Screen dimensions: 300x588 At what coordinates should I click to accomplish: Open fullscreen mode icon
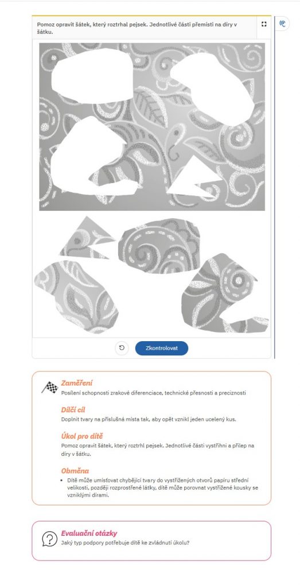pos(264,24)
